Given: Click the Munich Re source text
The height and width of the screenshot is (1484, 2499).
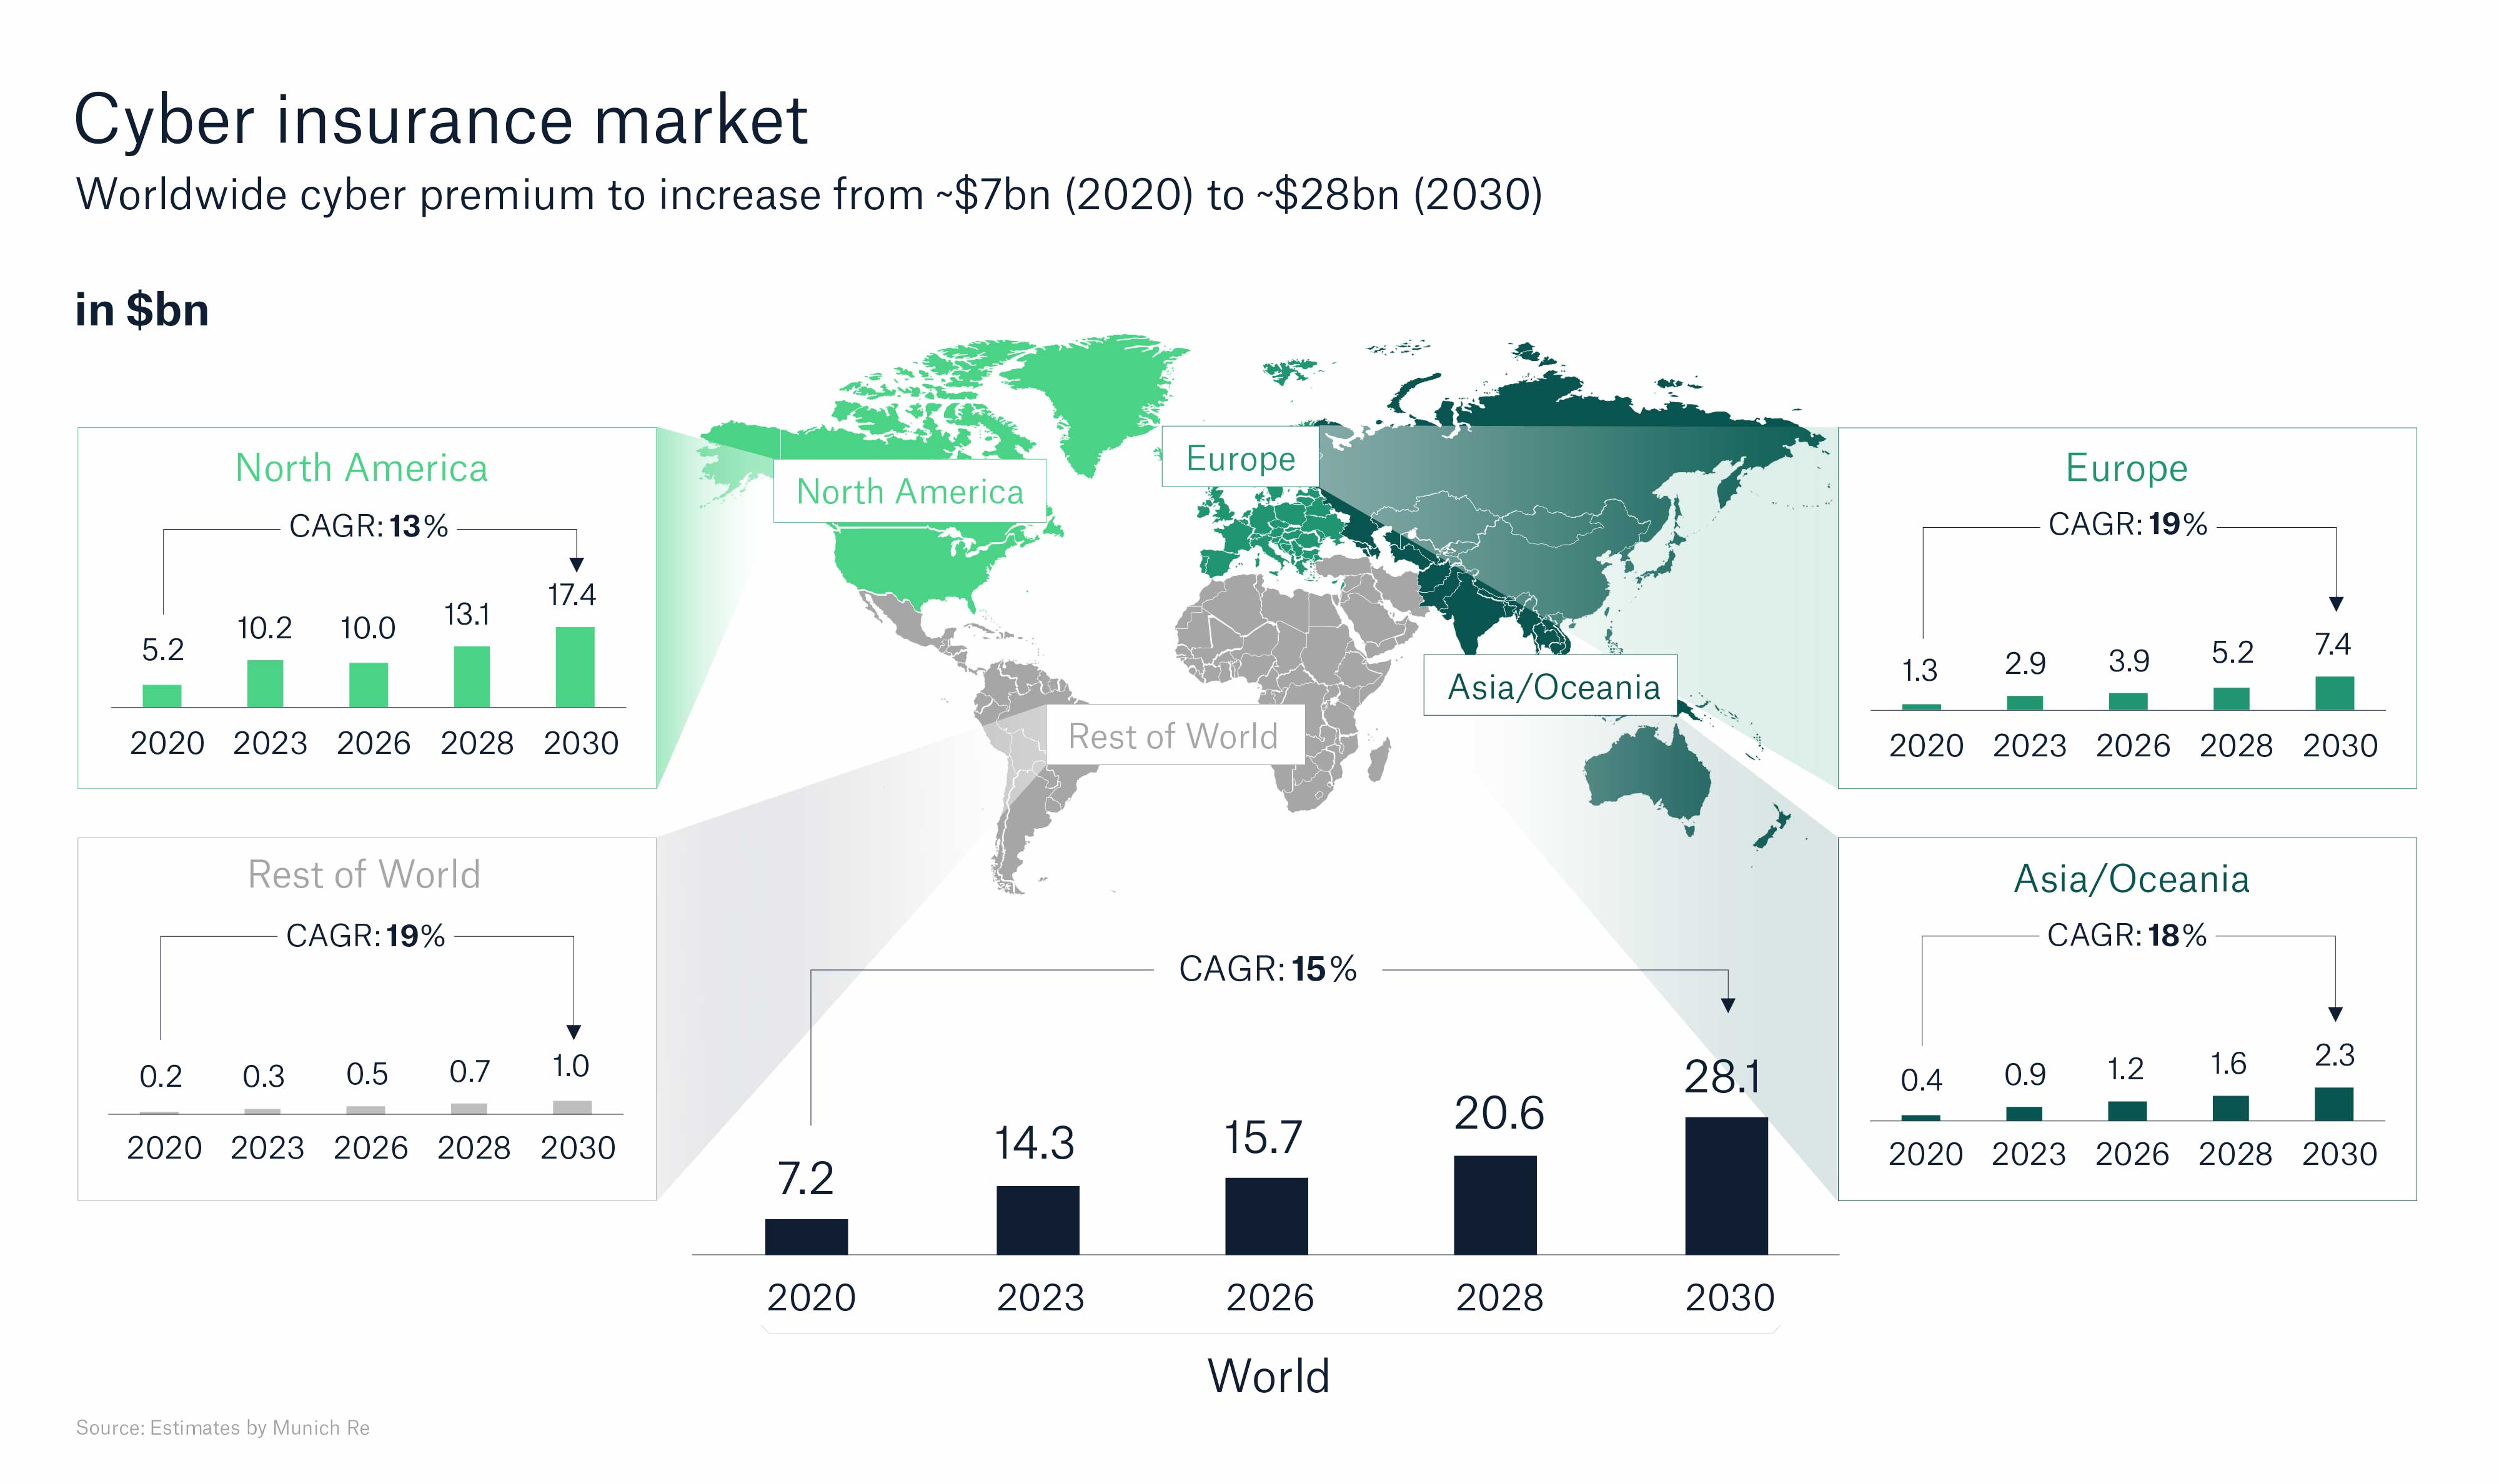Looking at the screenshot, I should click(x=223, y=1427).
